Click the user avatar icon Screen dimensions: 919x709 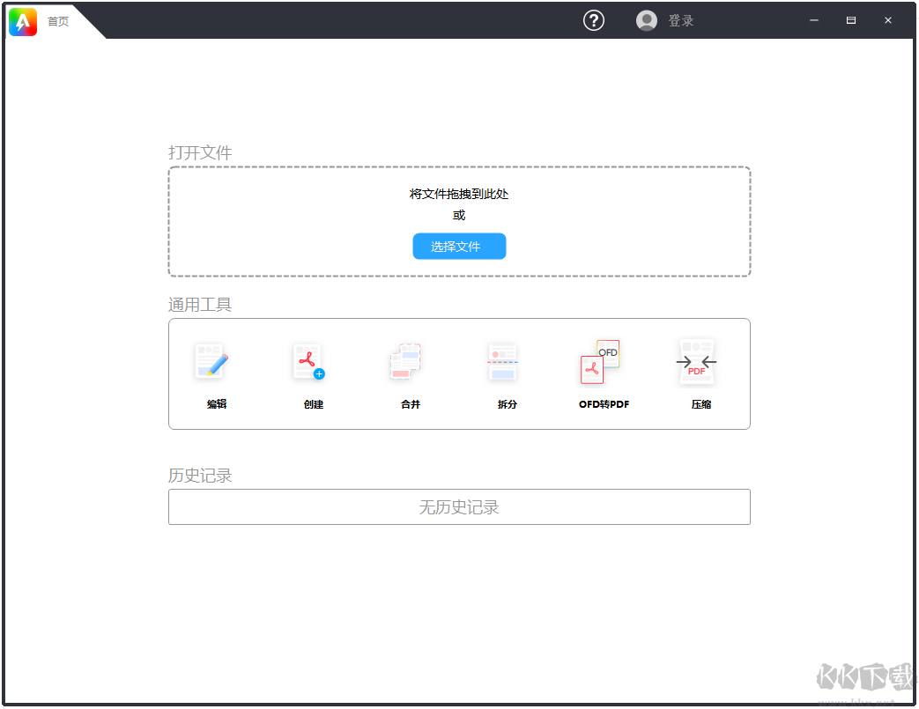[x=647, y=20]
